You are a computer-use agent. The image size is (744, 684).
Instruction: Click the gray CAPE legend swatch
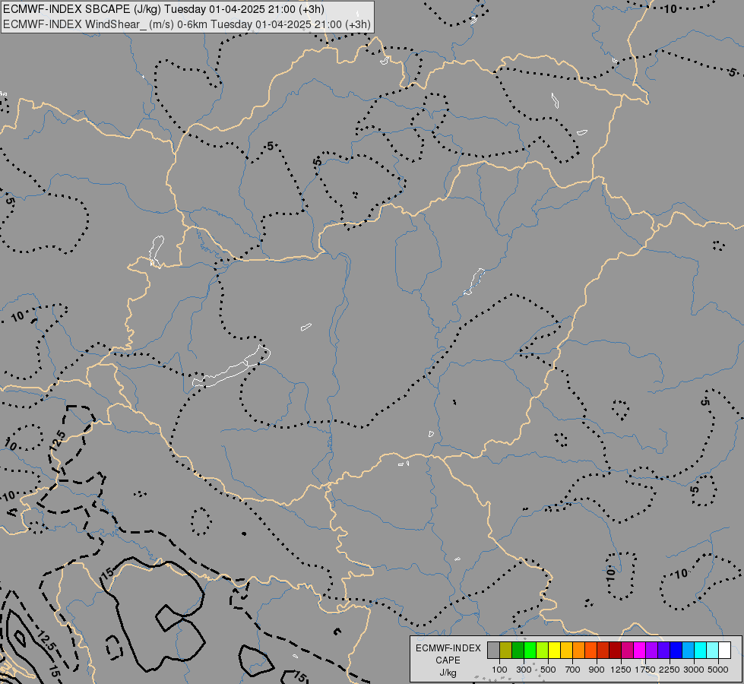[x=494, y=651]
